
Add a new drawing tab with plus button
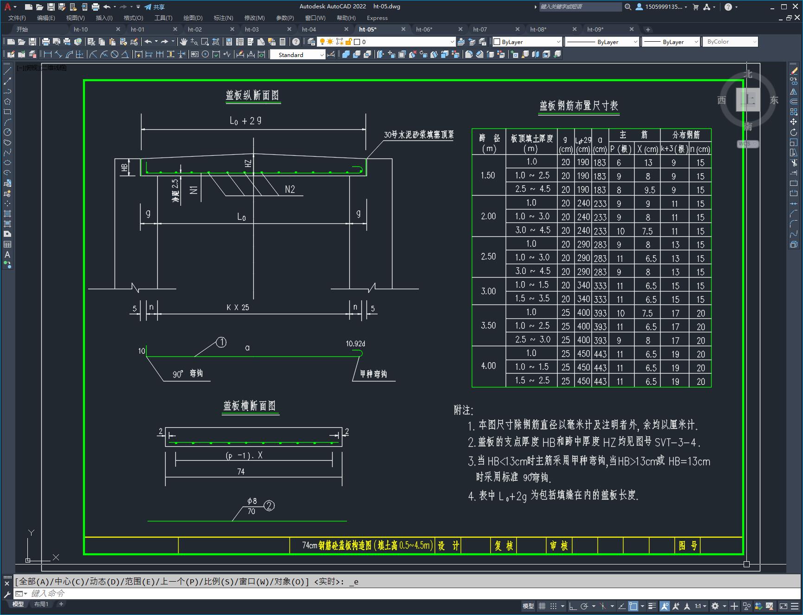[x=648, y=29]
